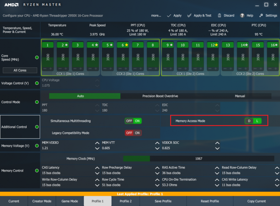Increase MEM VDDIO with up arrow
The height and width of the screenshot is (206, 280).
[x=97, y=143]
